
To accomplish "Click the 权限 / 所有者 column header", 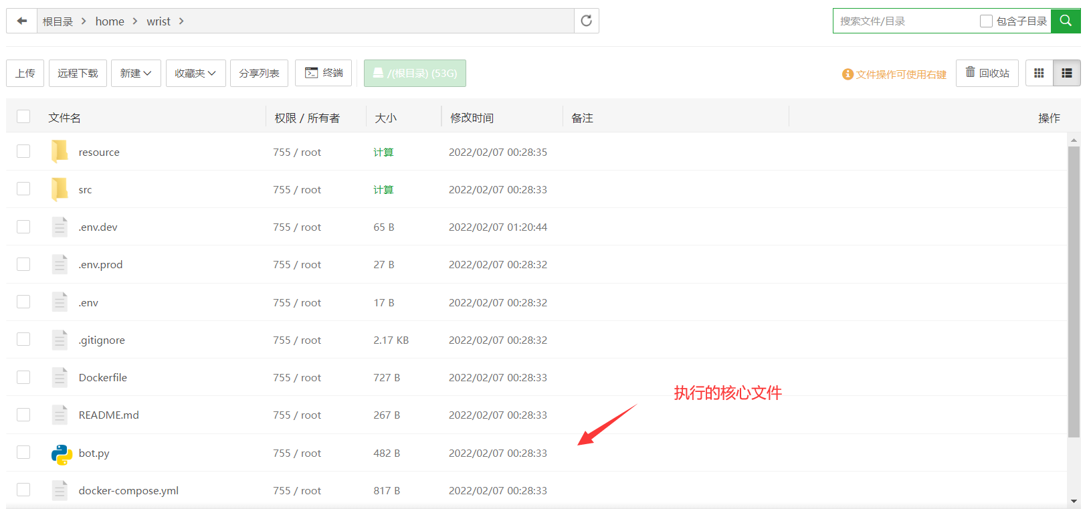I will (x=307, y=118).
